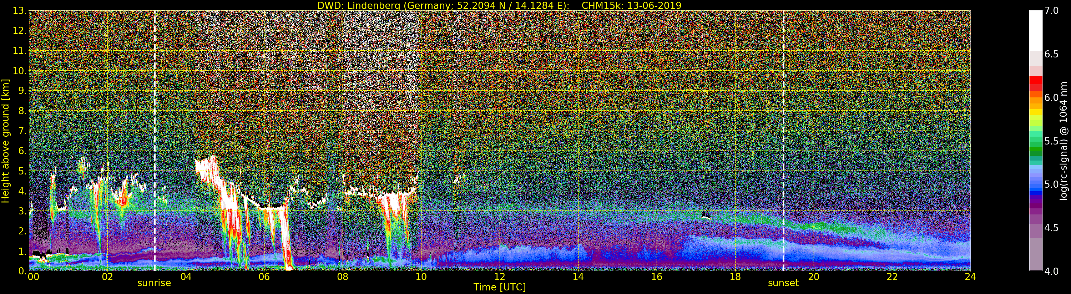The height and width of the screenshot is (294, 1071).
Task: Click the height tick label '12.'
Action: pos(20,31)
